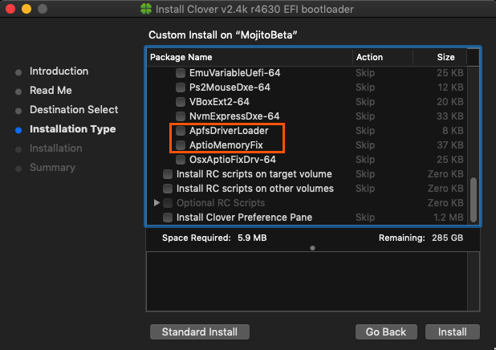
Task: Select the Introduction step in sidebar
Action: [59, 71]
